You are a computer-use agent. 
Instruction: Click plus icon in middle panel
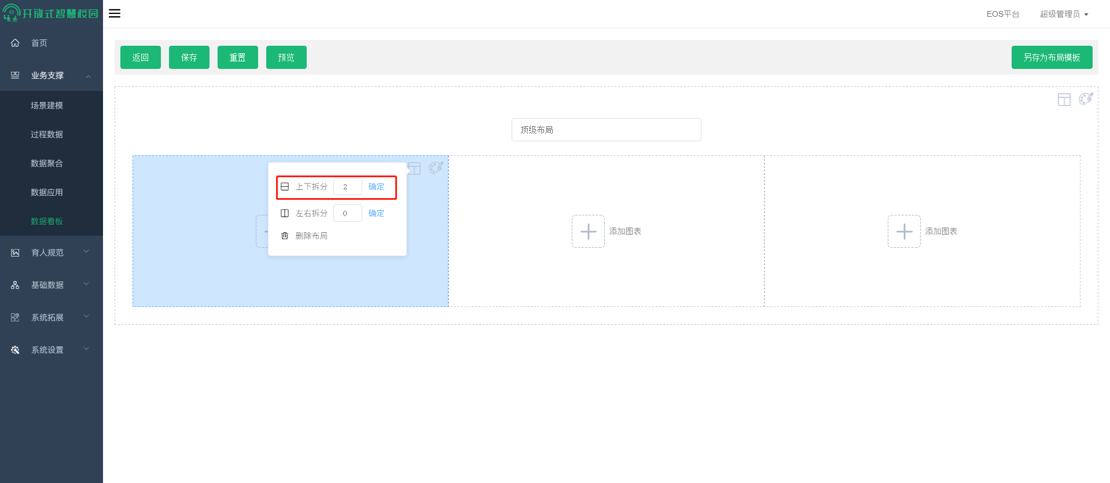point(588,231)
